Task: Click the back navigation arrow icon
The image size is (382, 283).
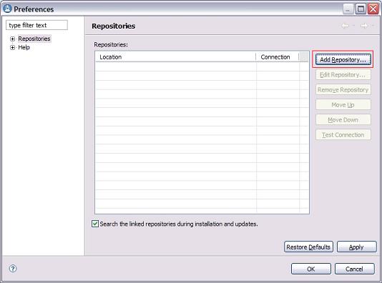Action: pyautogui.click(x=346, y=26)
